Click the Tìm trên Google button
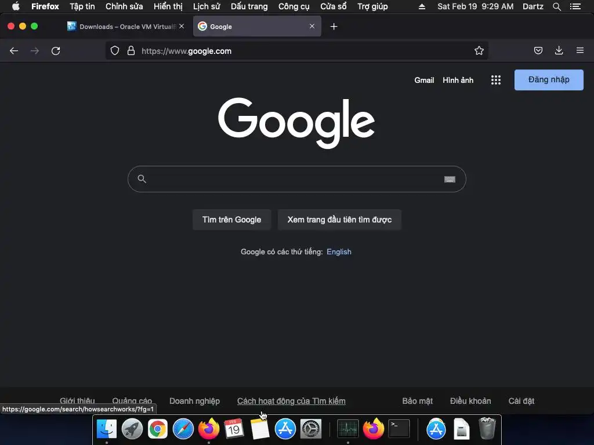 231,220
